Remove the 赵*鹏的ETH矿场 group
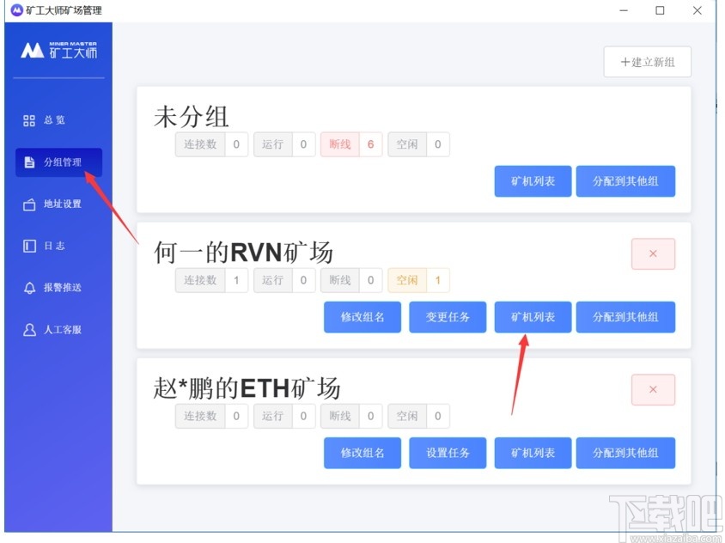Viewport: 725px width, 543px height. [653, 389]
